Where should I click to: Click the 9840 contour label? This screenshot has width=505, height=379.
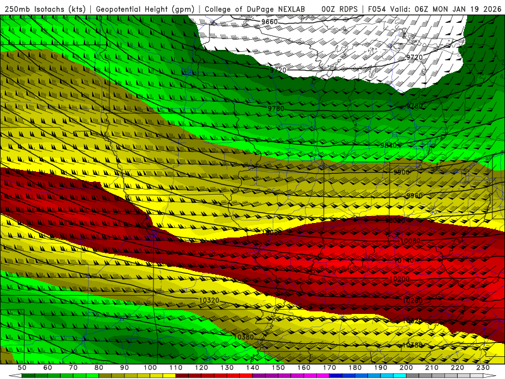point(388,146)
